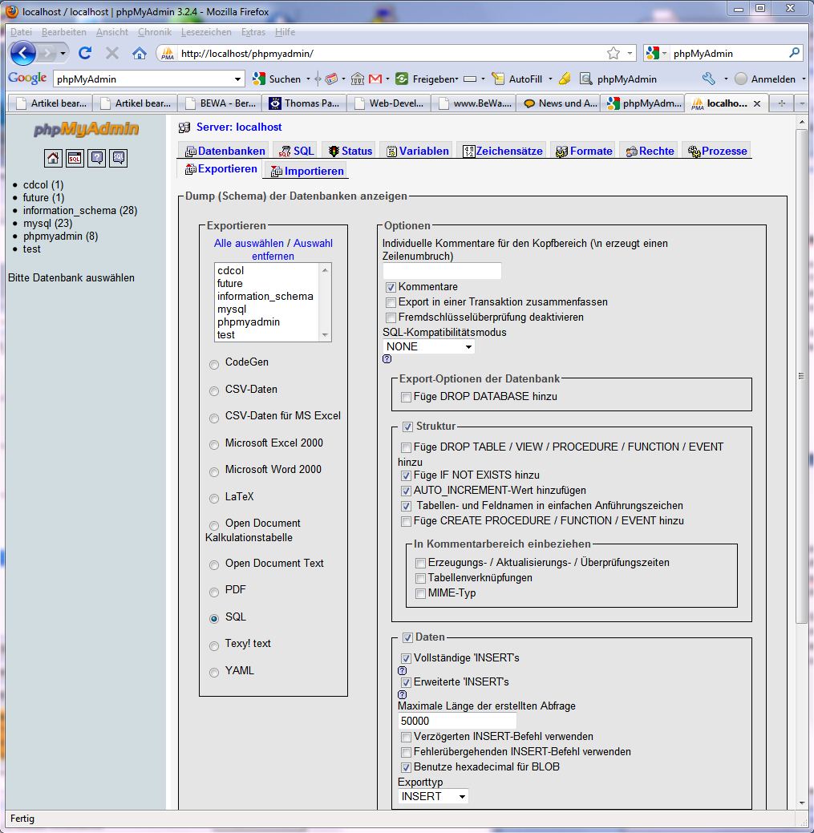Toggle Benutze hexadecimal für BLOB

(x=406, y=767)
